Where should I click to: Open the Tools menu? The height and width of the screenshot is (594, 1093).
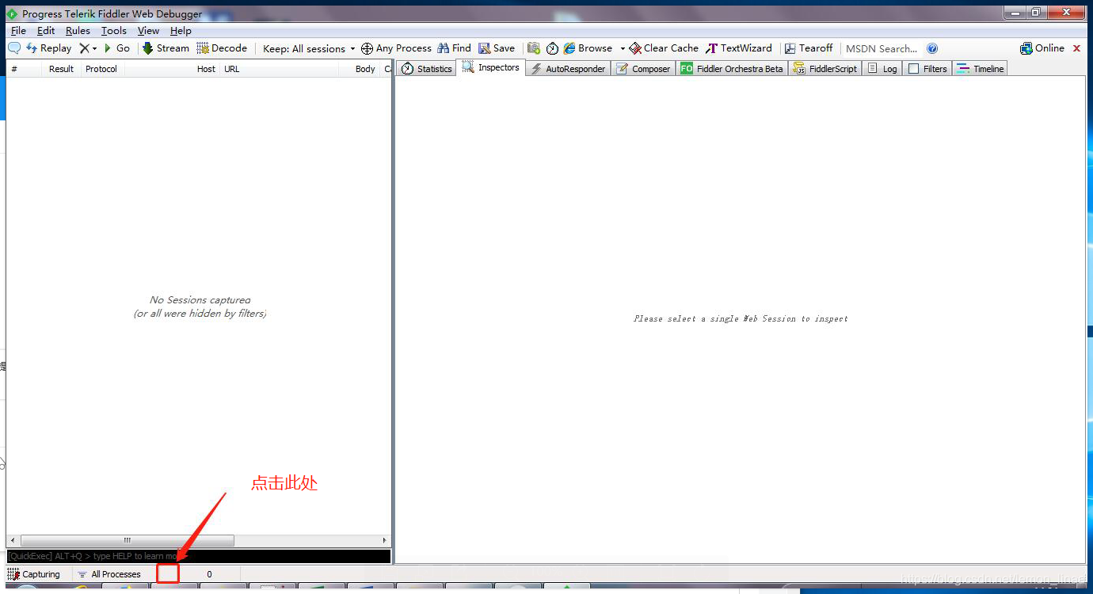pyautogui.click(x=113, y=30)
